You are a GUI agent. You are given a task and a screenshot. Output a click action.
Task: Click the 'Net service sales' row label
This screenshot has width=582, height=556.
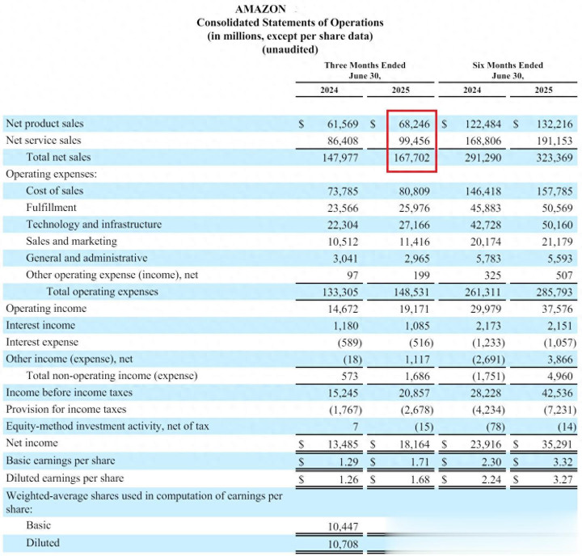pyautogui.click(x=44, y=141)
